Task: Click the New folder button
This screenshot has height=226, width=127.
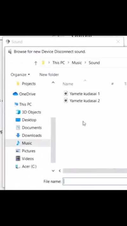Action: pos(49,75)
